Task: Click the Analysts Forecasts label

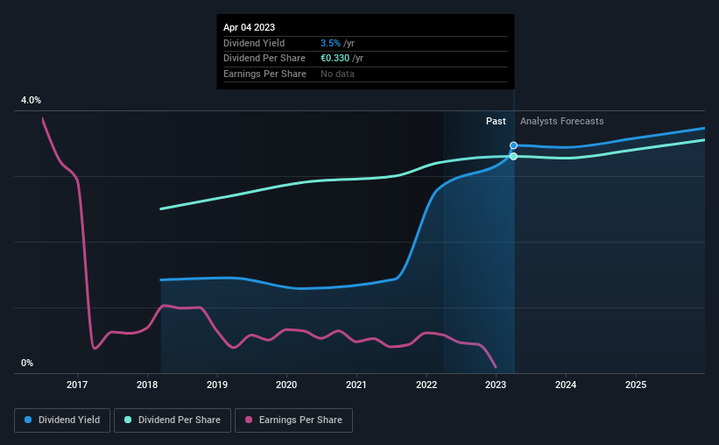Action: click(561, 121)
